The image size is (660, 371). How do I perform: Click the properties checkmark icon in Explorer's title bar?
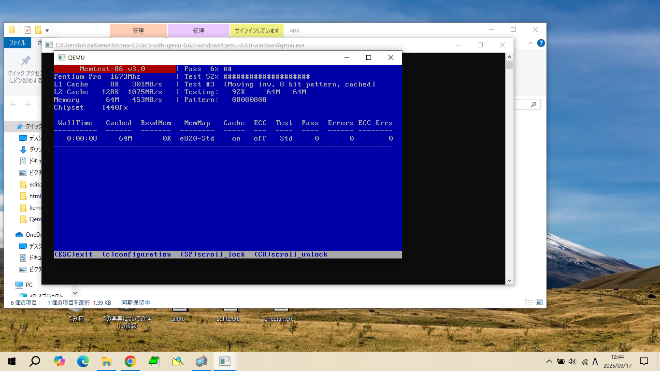(27, 30)
